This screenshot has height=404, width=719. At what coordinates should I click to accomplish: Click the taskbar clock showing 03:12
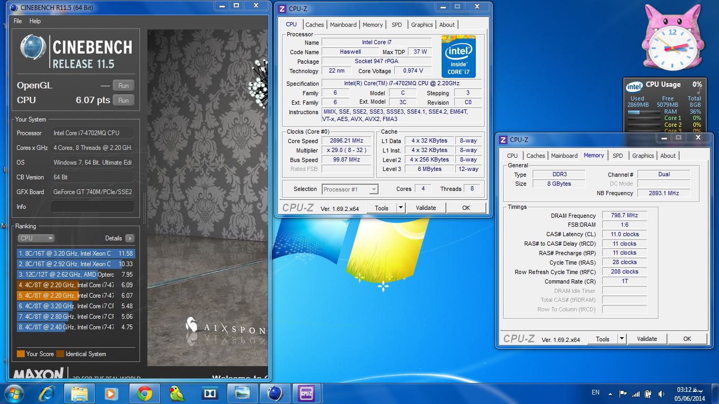pyautogui.click(x=689, y=393)
